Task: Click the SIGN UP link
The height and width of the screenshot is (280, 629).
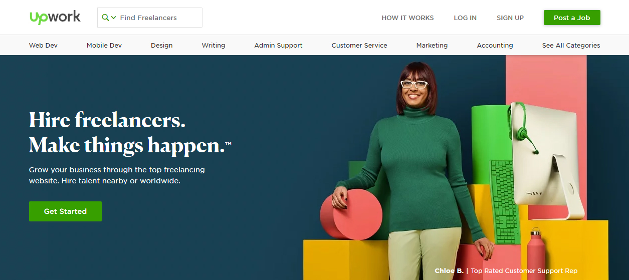Action: tap(510, 18)
